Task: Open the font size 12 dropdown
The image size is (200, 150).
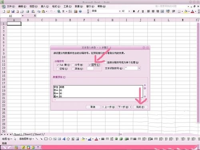Action: pos(129,11)
